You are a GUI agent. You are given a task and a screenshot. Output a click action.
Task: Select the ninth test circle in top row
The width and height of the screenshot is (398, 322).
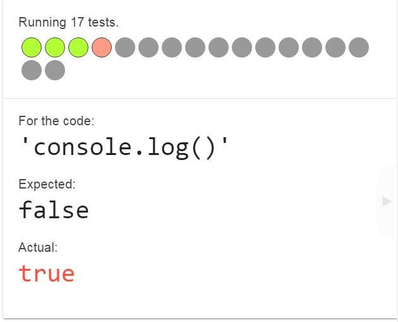tap(219, 47)
